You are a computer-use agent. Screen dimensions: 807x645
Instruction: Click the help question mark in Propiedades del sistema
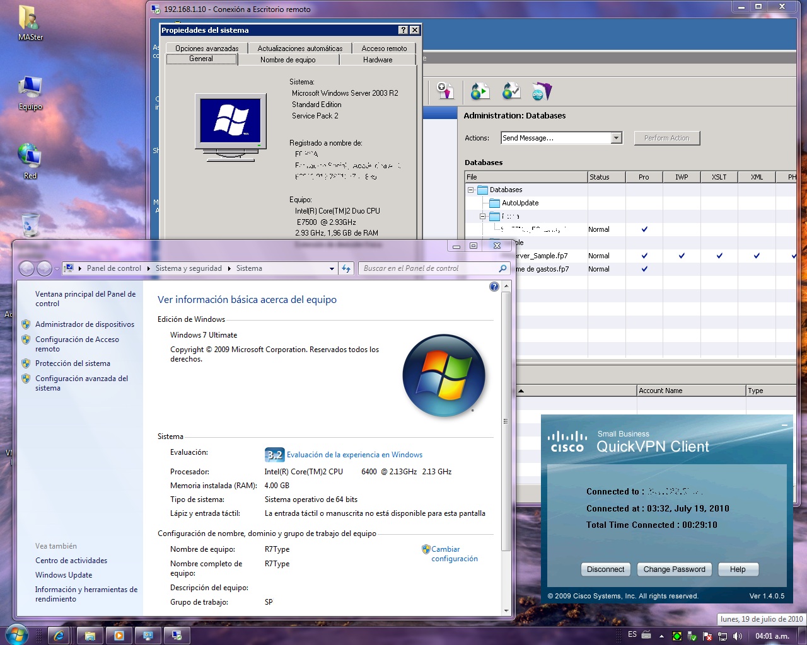pyautogui.click(x=403, y=30)
